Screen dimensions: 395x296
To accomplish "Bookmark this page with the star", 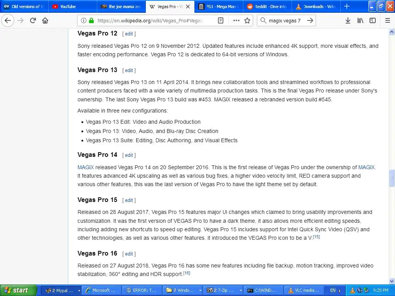I will 247,20.
